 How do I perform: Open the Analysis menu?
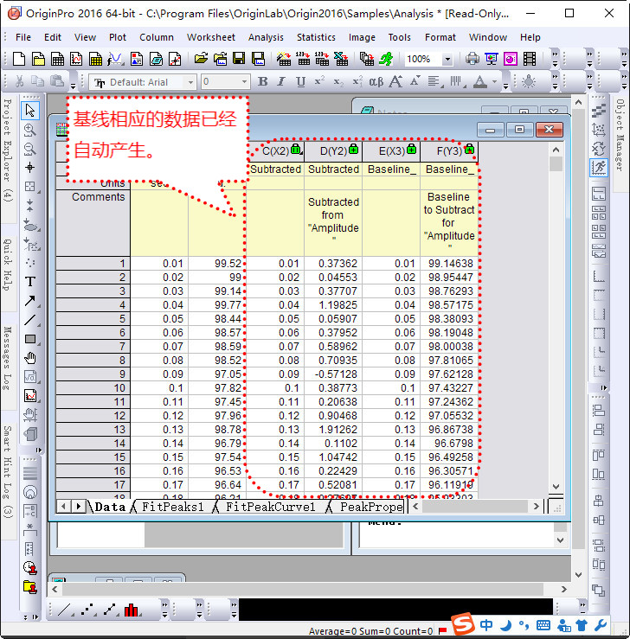click(x=266, y=37)
